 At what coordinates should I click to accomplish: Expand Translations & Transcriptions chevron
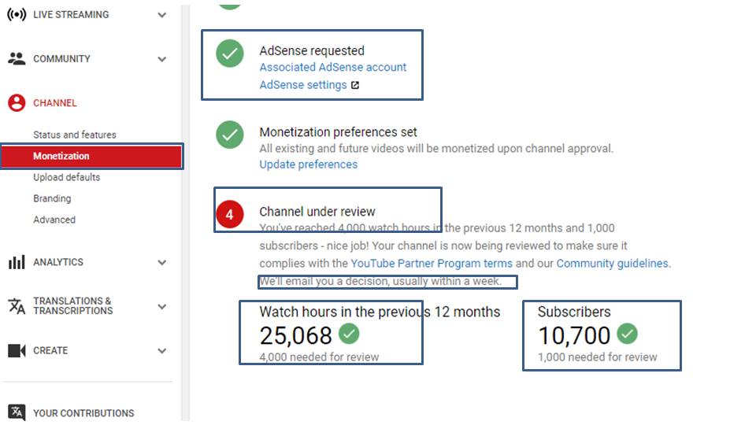(x=162, y=306)
